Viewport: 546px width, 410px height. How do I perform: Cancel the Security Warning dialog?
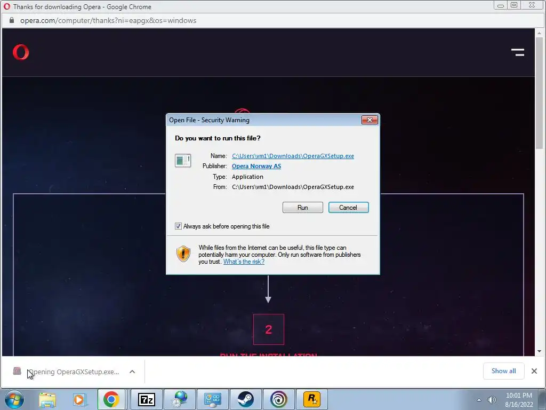coord(348,208)
